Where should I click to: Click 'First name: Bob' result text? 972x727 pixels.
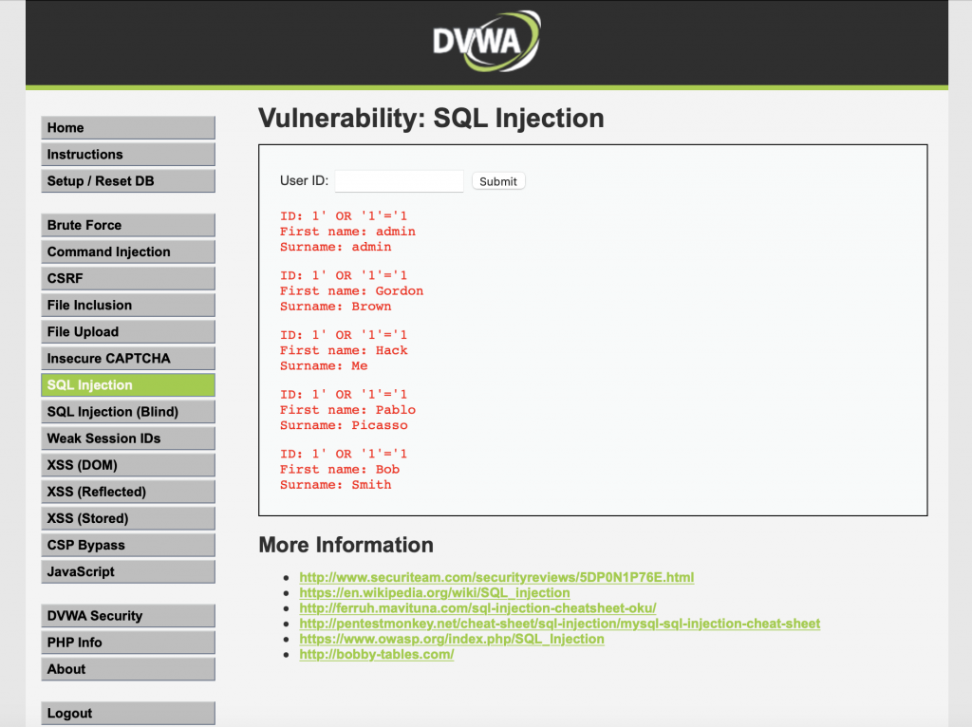[x=340, y=469]
